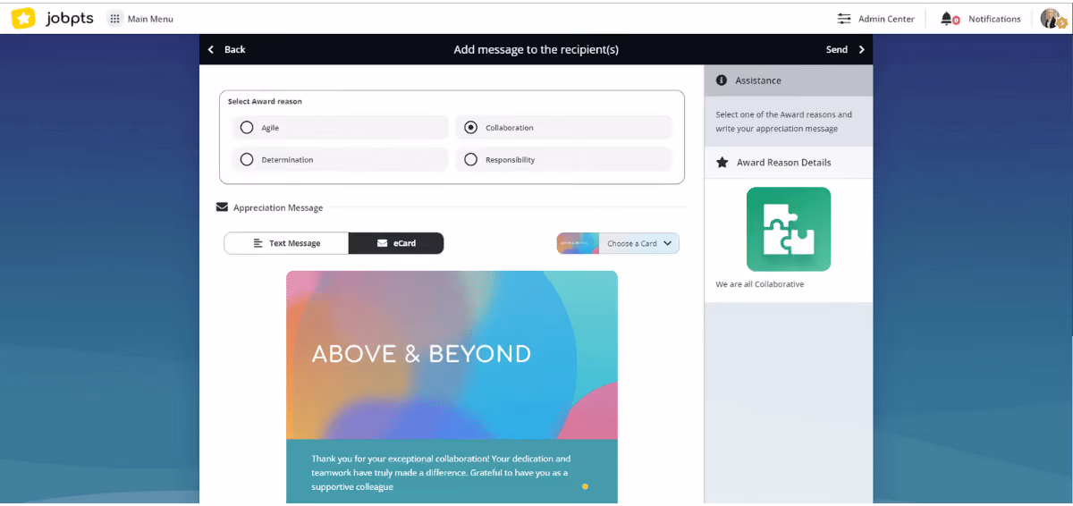
Task: Click the Appreciation Message envelope icon
Action: click(222, 207)
